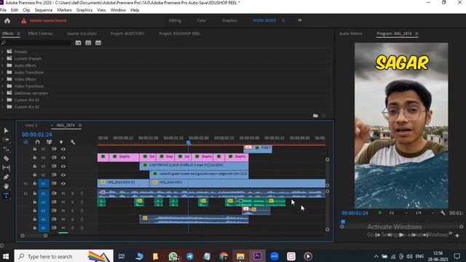This screenshot has width=466, height=262.
Task: Hide video track V1 with eye icon
Action: click(x=63, y=183)
